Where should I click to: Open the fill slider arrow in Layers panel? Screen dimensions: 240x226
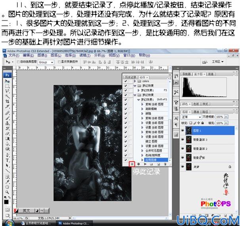(226, 123)
